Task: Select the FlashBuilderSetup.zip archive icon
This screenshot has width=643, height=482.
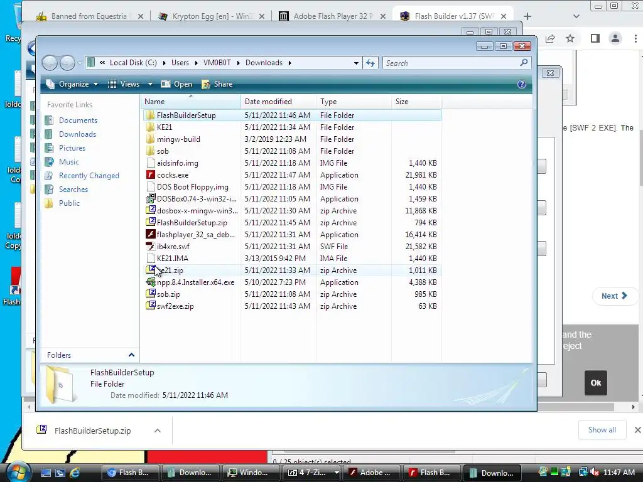Action: pyautogui.click(x=151, y=222)
